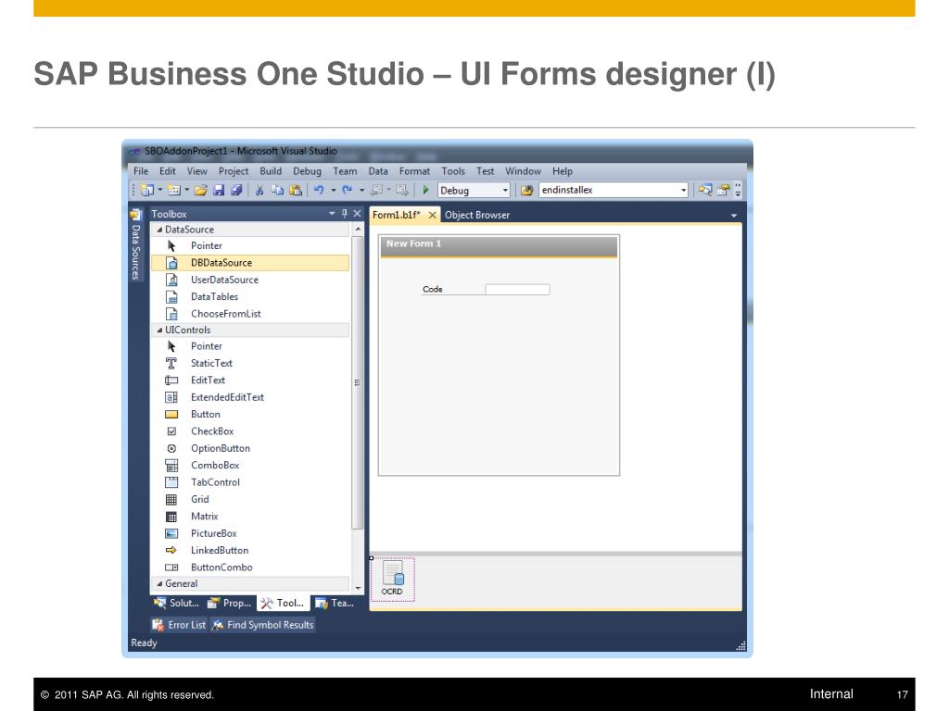Image resolution: width=949 pixels, height=711 pixels.
Task: Select the Pointer under UIControls
Action: pos(250,346)
